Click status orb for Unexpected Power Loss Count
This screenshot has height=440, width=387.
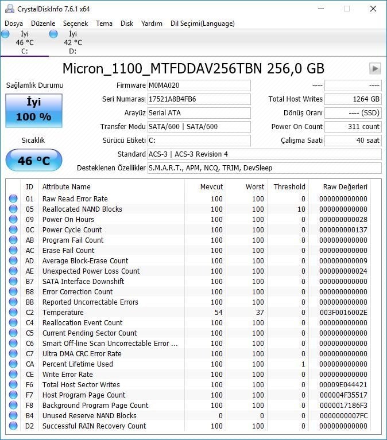(13, 271)
